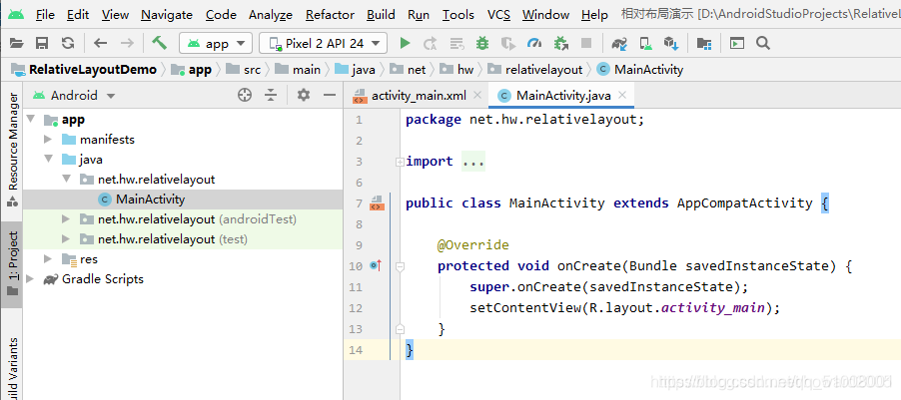The height and width of the screenshot is (400, 901).
Task: Open the Build menu
Action: click(x=381, y=15)
